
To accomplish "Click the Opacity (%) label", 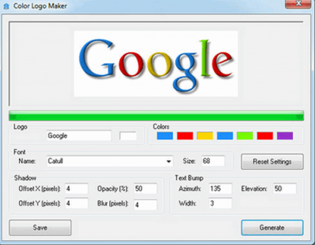I will coord(113,189).
